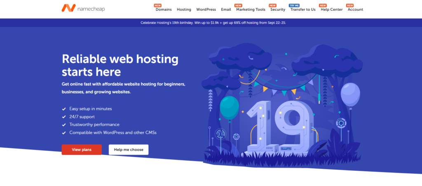Image resolution: width=422 pixels, height=186 pixels.
Task: Open the Help Center menu
Action: click(332, 9)
